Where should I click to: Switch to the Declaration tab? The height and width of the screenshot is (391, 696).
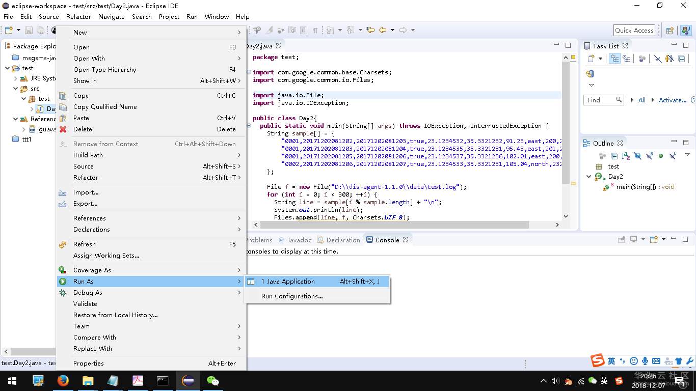[342, 240]
